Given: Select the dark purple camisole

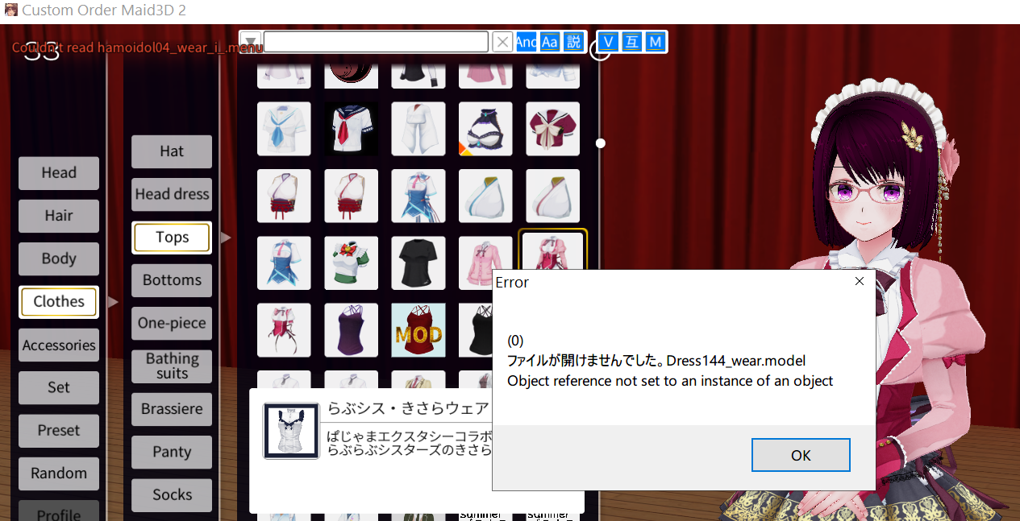Looking at the screenshot, I should click(x=351, y=330).
